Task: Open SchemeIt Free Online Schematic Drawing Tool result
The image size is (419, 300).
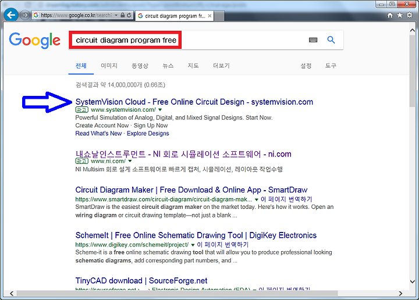Action: (196, 235)
